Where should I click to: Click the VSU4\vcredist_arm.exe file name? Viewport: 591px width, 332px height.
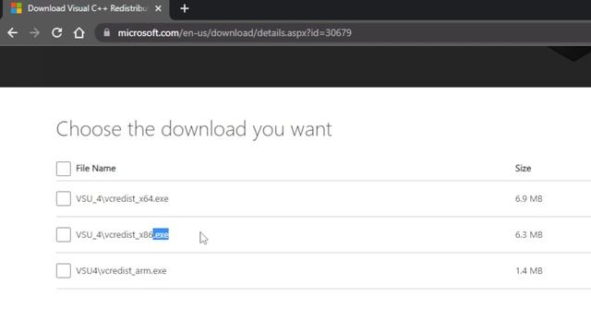(x=121, y=270)
